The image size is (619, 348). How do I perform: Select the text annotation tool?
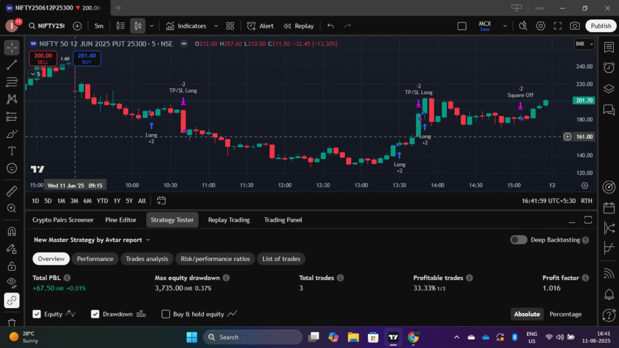(x=12, y=151)
